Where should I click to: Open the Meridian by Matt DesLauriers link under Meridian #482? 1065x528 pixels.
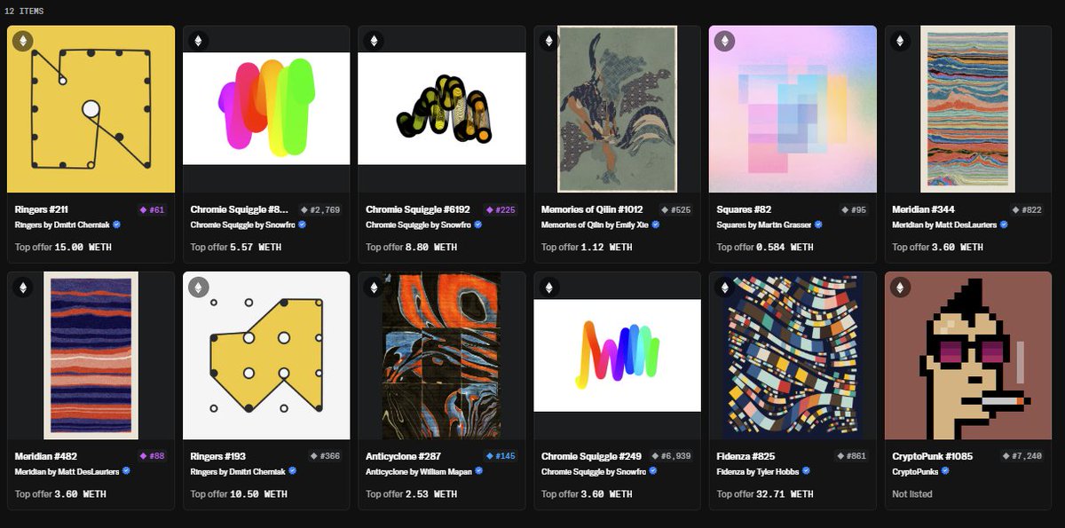(x=67, y=471)
